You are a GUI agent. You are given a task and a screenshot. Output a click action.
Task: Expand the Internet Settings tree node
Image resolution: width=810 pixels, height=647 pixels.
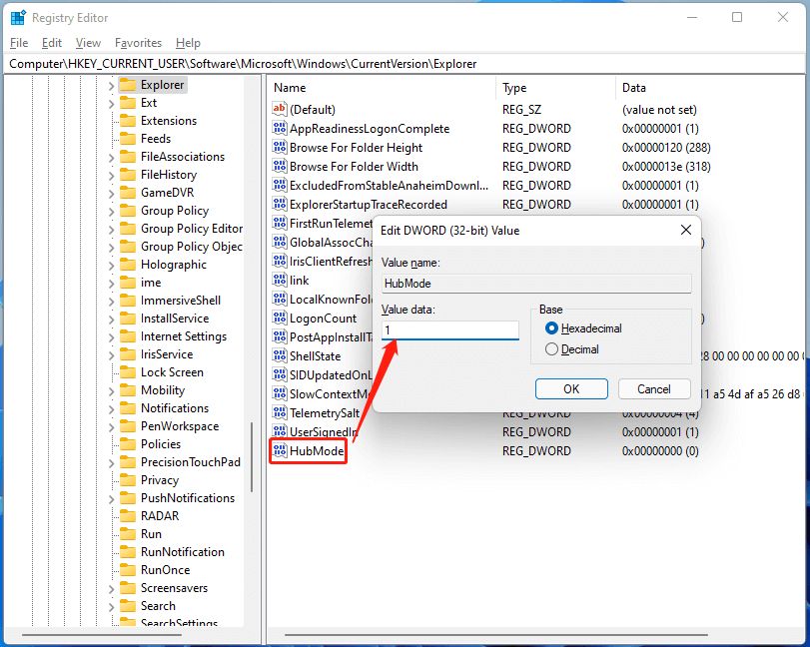click(111, 337)
